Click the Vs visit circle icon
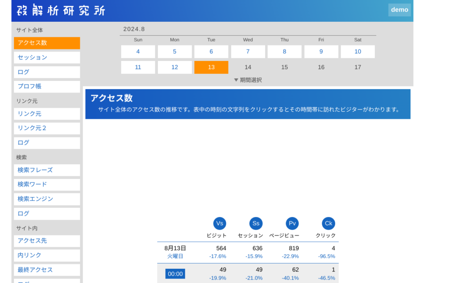Screen dimensions: 457x283 [220, 223]
